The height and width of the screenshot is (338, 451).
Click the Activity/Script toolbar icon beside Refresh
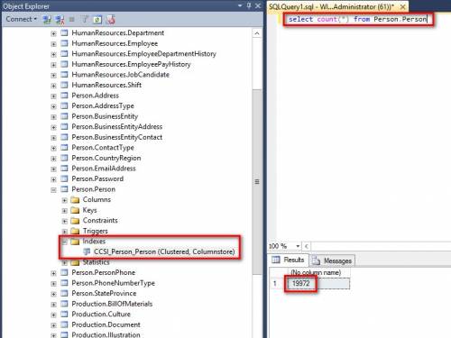point(111,20)
